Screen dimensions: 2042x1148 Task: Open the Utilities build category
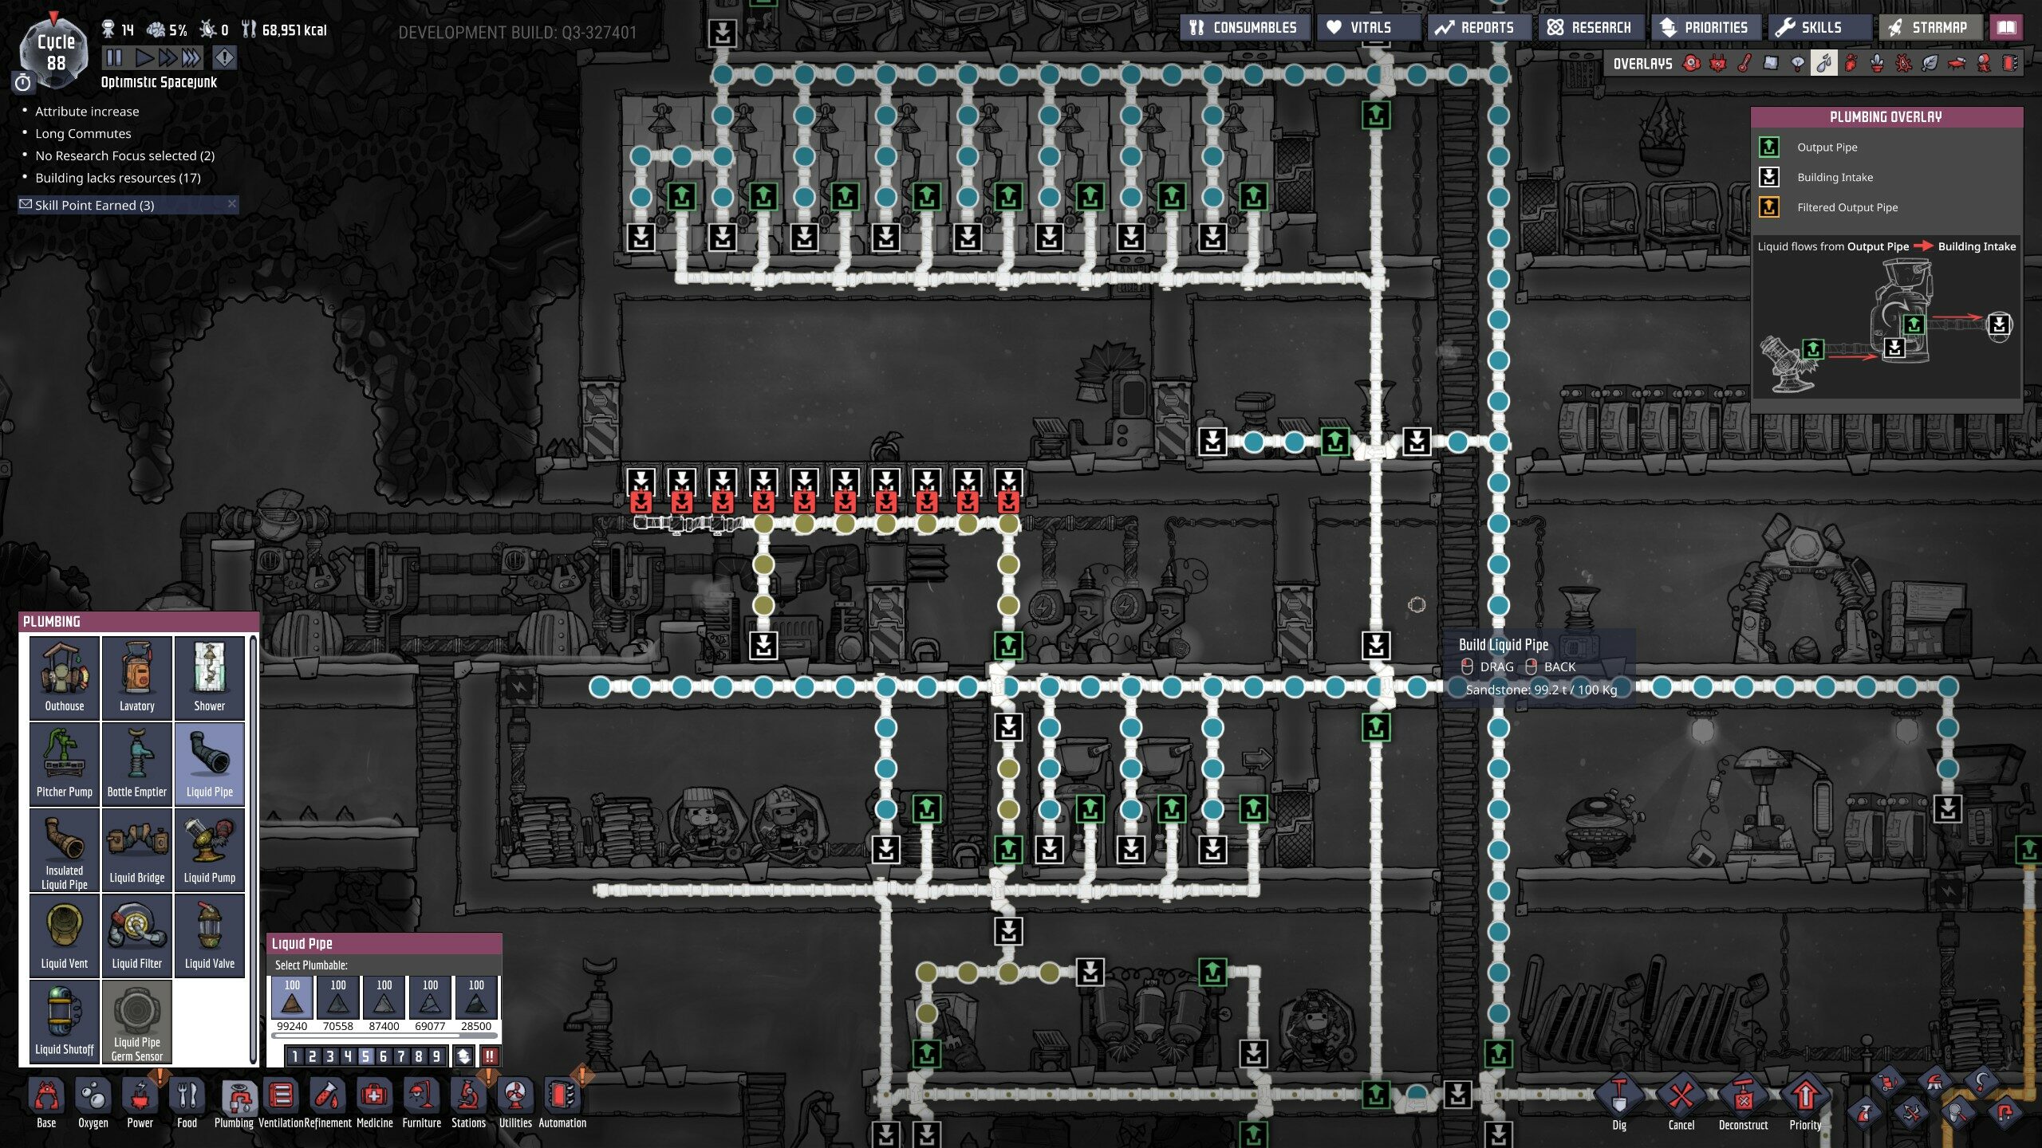click(x=515, y=1103)
